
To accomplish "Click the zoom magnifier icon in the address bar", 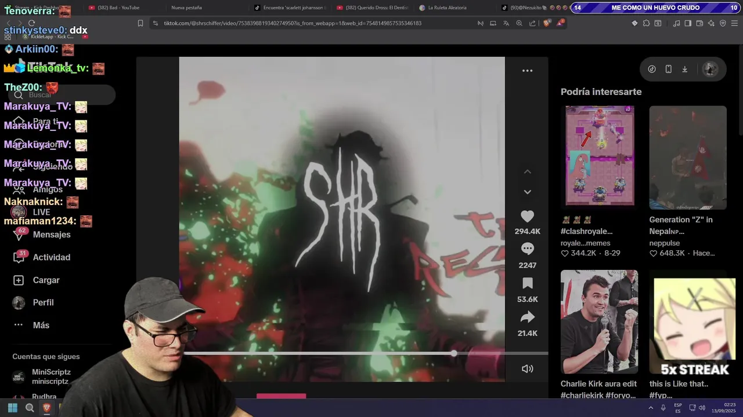I will 519,23.
